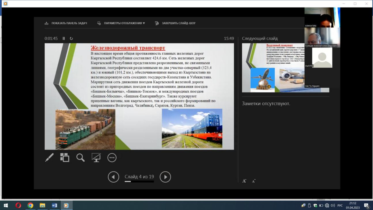This screenshot has height=210, width=373.
Task: Activate the zoom into slide magnifier
Action: pyautogui.click(x=80, y=158)
